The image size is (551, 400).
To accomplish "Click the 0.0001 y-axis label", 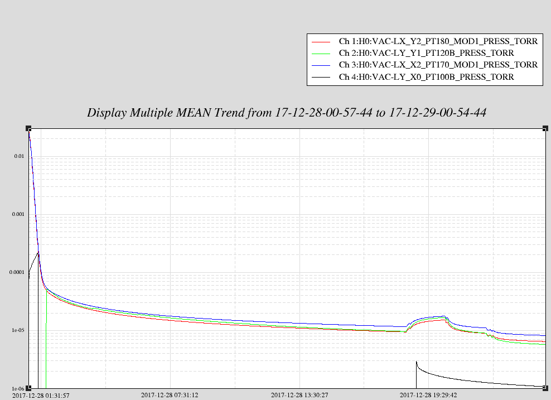I will [17, 272].
